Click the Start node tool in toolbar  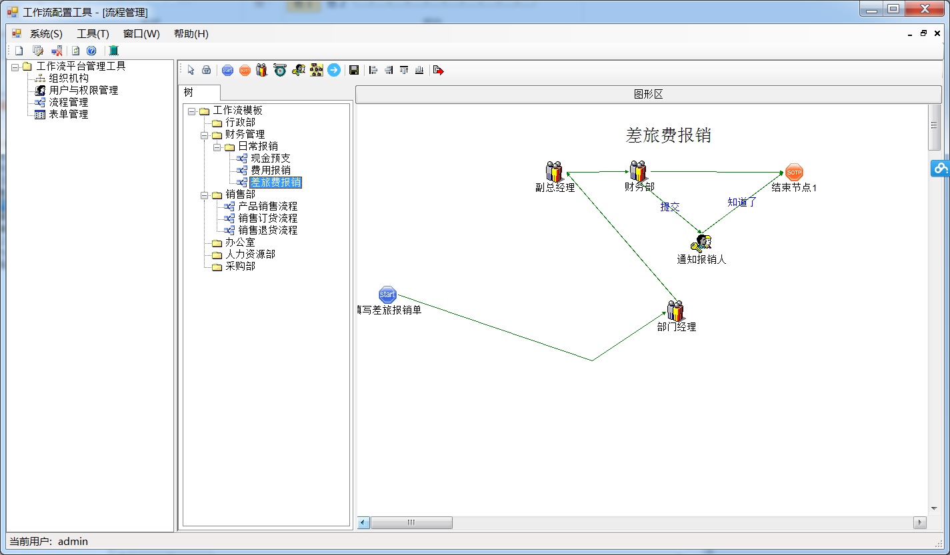227,70
